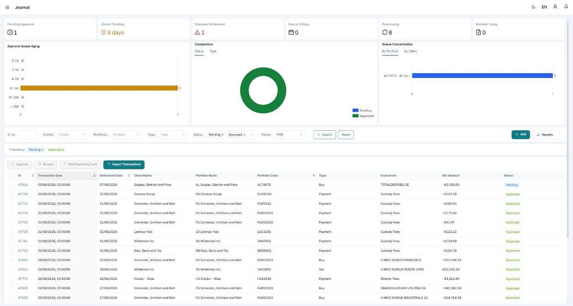The image size is (573, 306).
Task: Sort by Settlement Date column arrows
Action: [x=129, y=176]
